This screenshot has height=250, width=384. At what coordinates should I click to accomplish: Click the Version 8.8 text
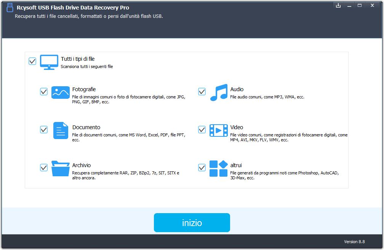point(354,242)
